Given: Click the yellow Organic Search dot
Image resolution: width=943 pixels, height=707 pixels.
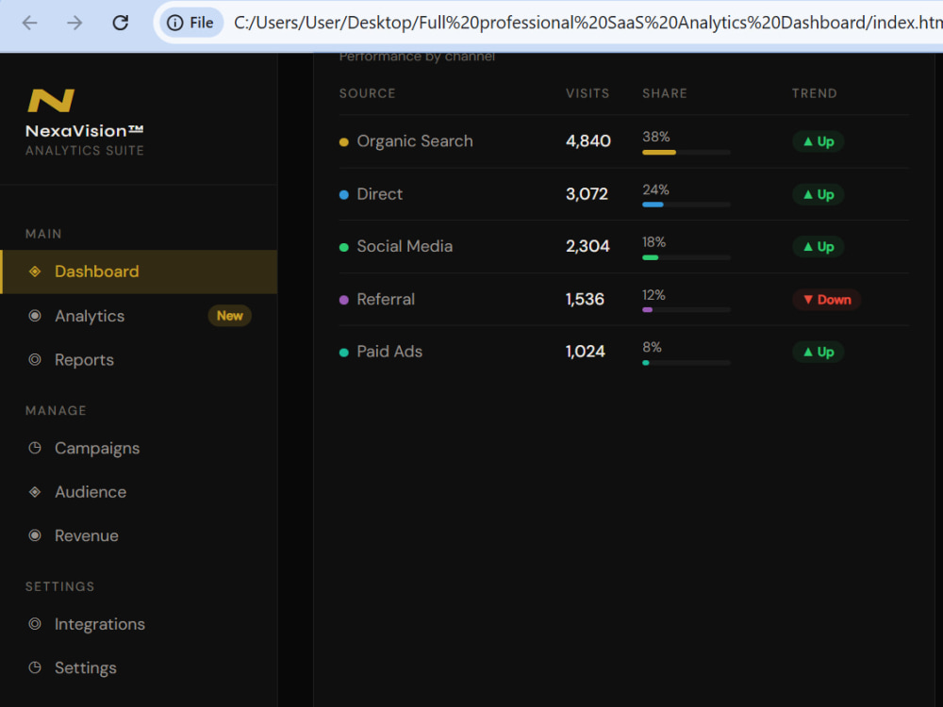Looking at the screenshot, I should pos(344,142).
